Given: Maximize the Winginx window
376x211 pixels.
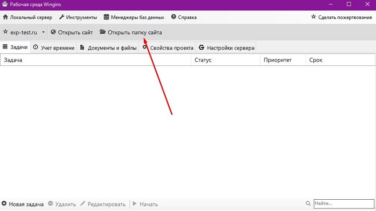Looking at the screenshot, I should 349,4.
